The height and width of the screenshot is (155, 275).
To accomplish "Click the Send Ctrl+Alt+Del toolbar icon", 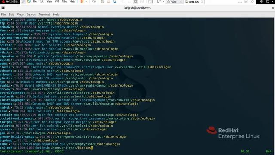I will 94,2.
